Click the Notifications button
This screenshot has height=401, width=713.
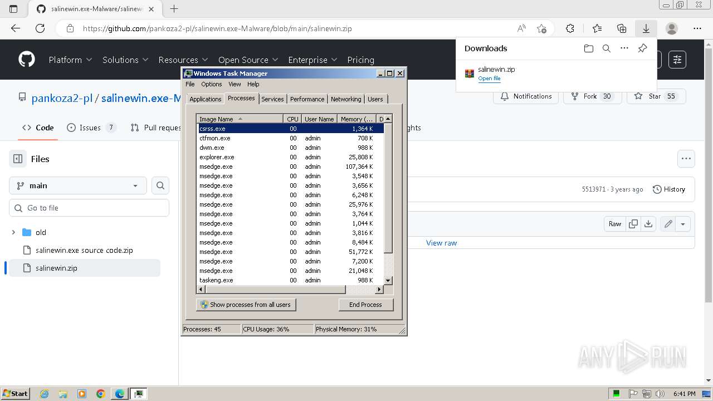click(526, 96)
